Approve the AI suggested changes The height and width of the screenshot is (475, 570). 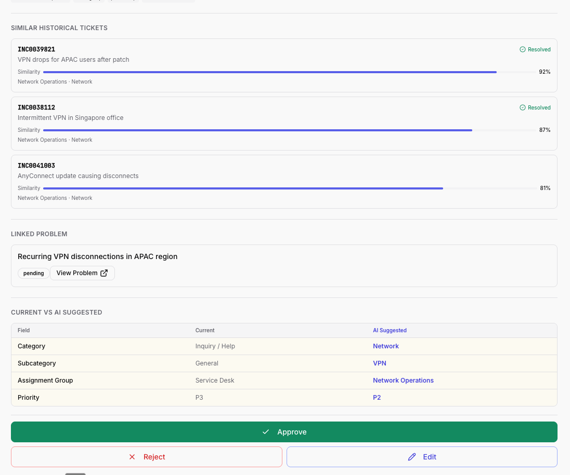click(284, 432)
